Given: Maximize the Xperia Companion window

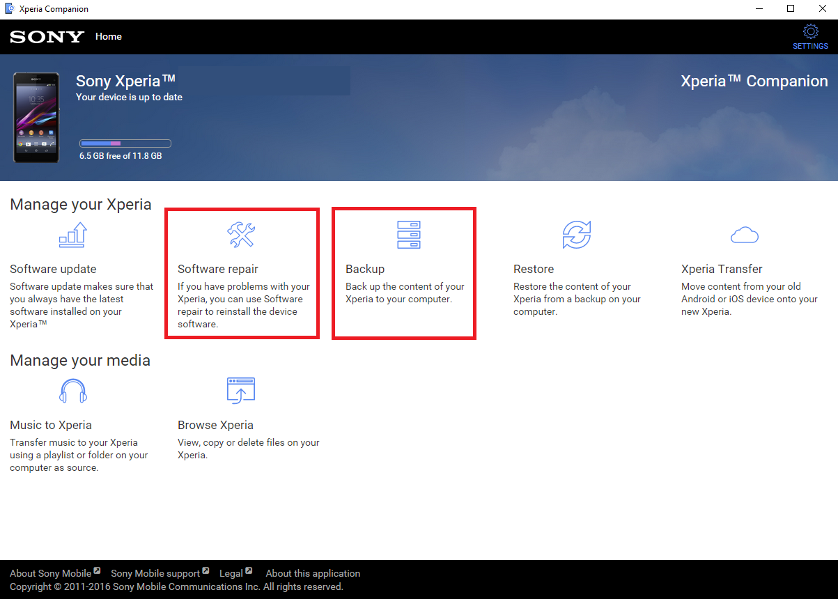Looking at the screenshot, I should pyautogui.click(x=791, y=9).
